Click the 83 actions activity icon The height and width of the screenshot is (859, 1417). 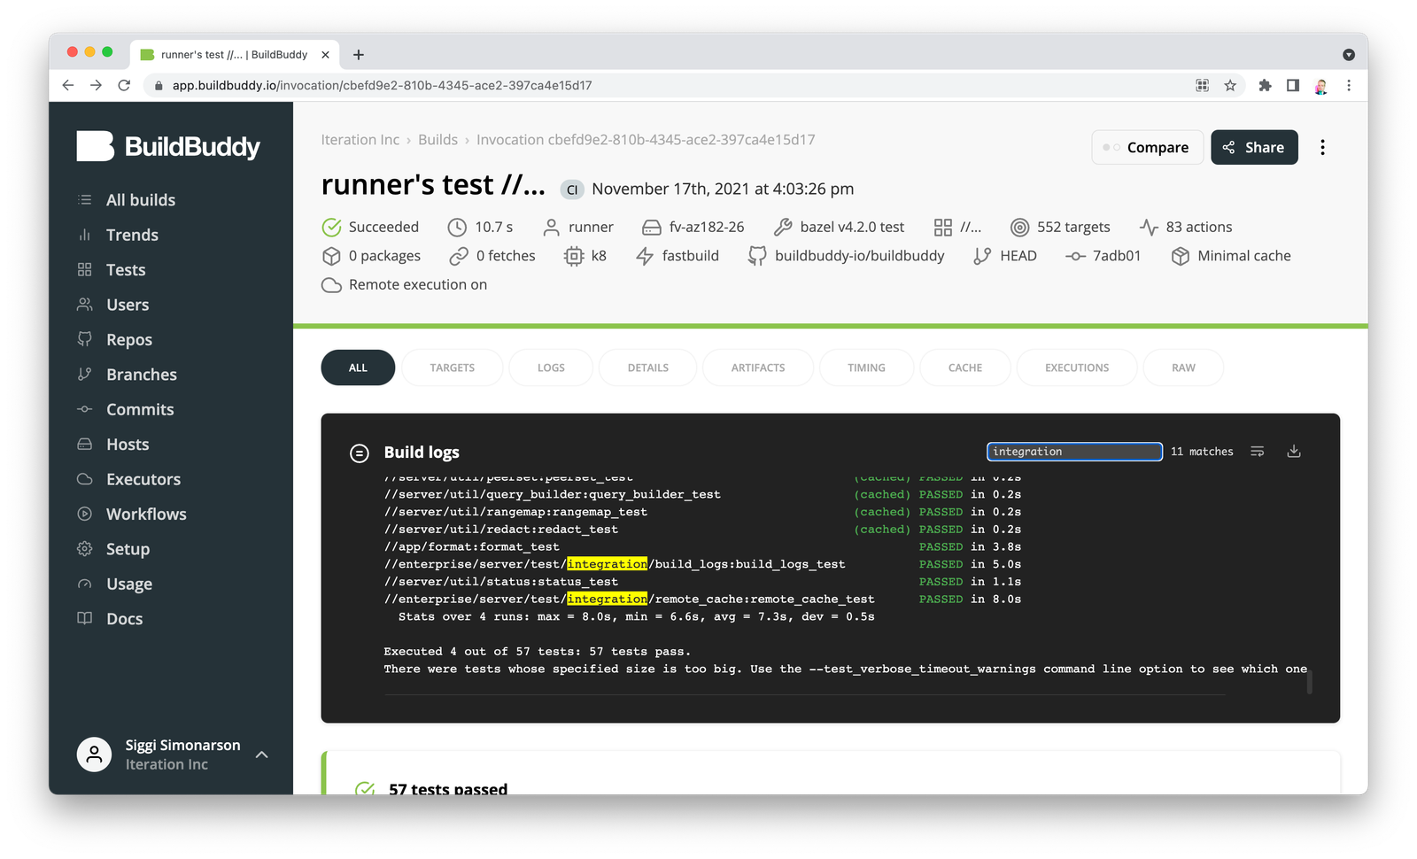tap(1149, 228)
